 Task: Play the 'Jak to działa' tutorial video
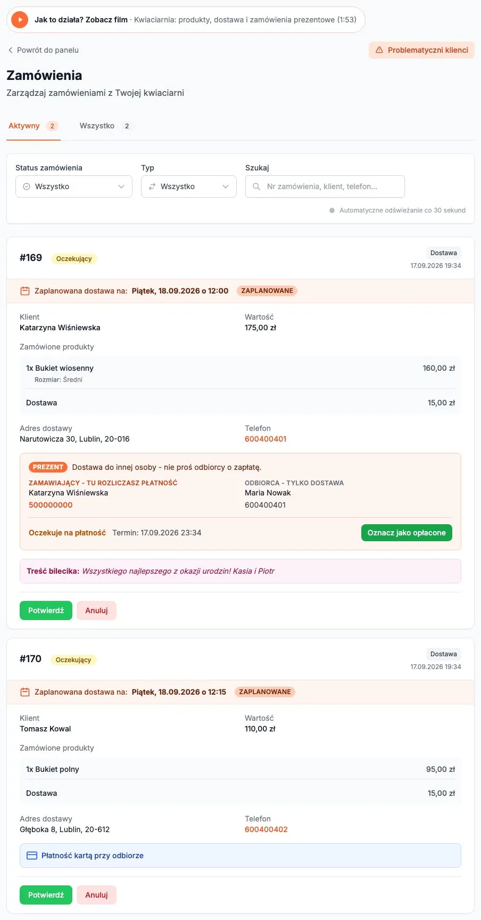(20, 20)
